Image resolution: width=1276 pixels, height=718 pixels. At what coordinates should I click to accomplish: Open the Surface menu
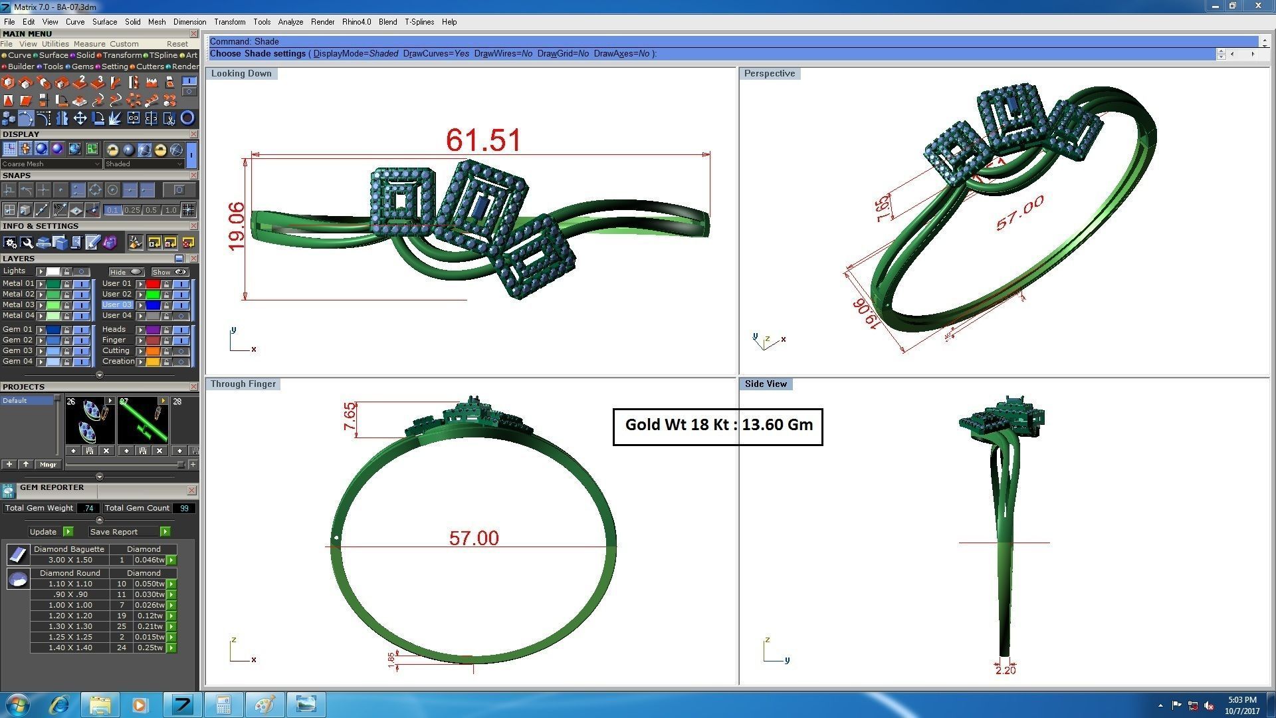point(104,22)
